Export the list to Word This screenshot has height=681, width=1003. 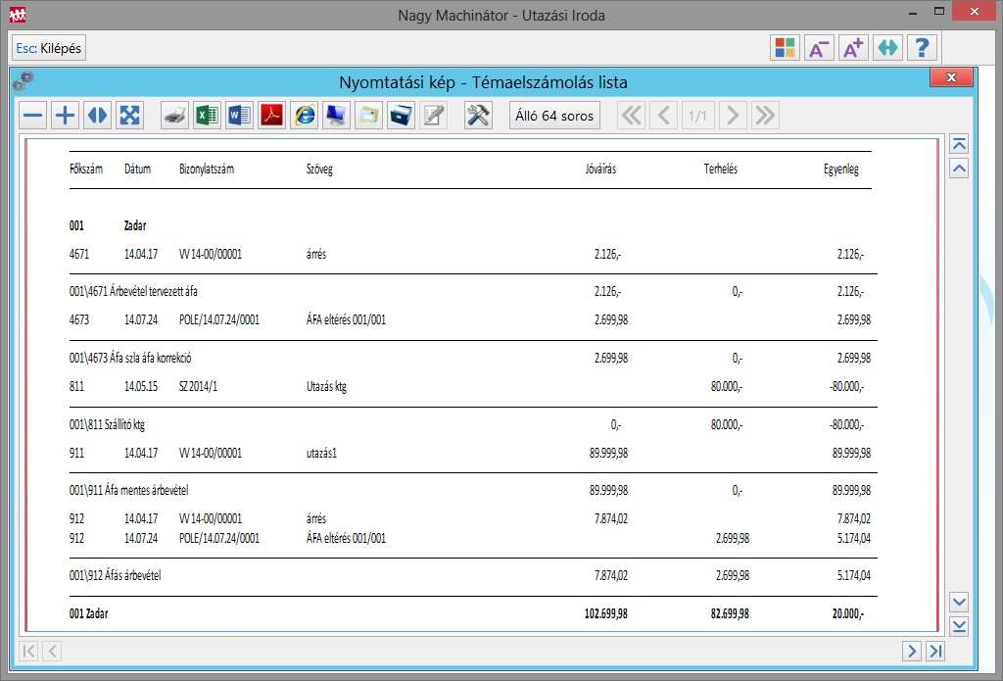coord(239,116)
